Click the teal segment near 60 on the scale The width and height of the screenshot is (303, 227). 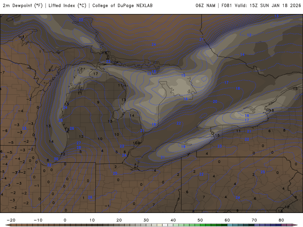click(x=230, y=225)
